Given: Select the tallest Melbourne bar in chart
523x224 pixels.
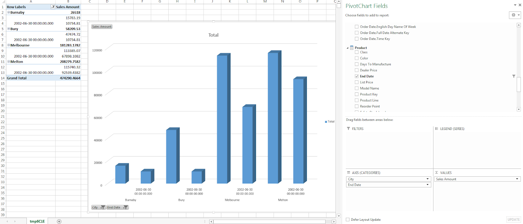Looking at the screenshot, I should (224, 118).
